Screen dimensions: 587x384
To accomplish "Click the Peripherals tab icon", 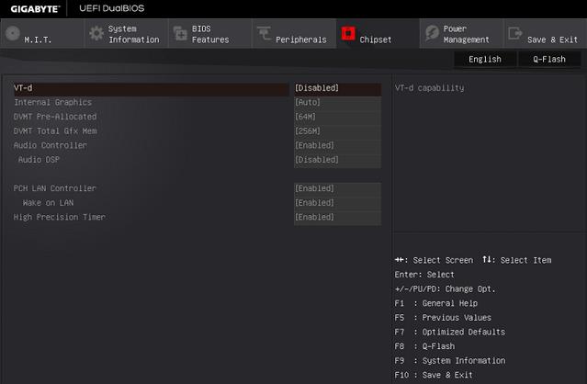I will (264, 34).
